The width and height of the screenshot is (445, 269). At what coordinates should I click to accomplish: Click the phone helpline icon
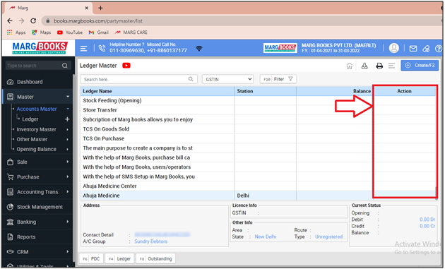102,48
